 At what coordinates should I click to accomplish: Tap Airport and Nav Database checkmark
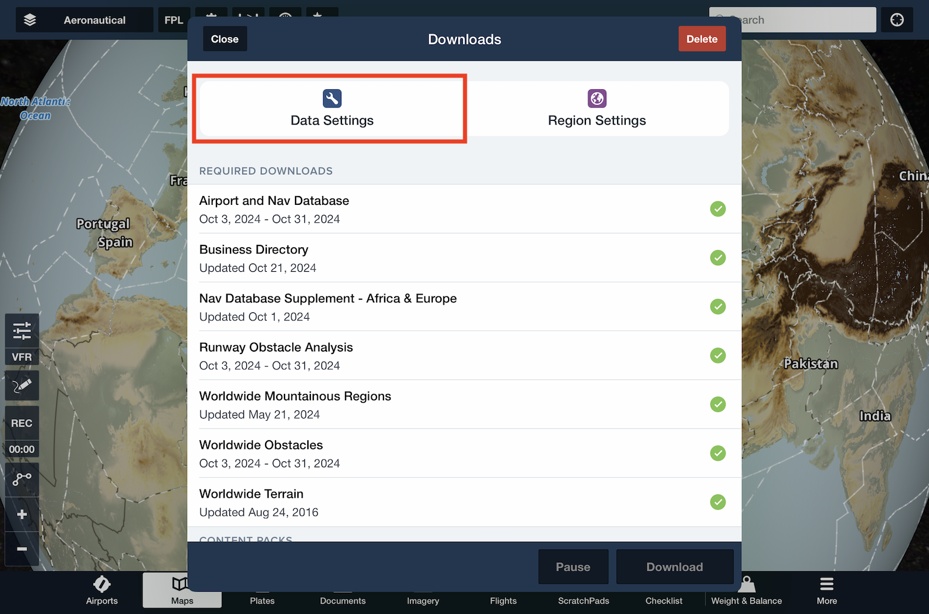[718, 209]
